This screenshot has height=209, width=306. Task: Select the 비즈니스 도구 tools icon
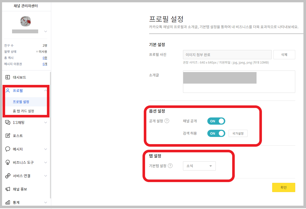pyautogui.click(x=8, y=162)
